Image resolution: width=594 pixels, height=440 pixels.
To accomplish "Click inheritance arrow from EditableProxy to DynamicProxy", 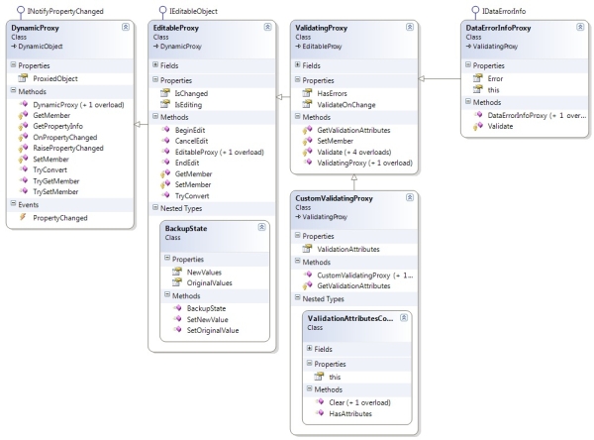I will pyautogui.click(x=141, y=124).
